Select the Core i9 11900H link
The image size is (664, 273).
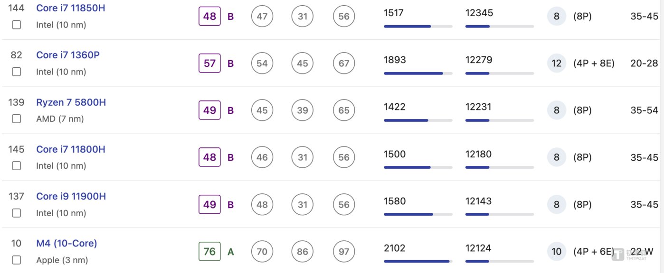(x=71, y=196)
